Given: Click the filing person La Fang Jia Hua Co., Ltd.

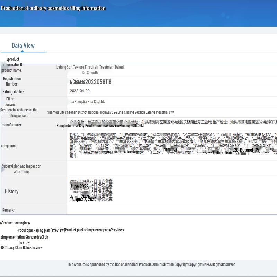Looking at the screenshot, I should pos(87,102).
